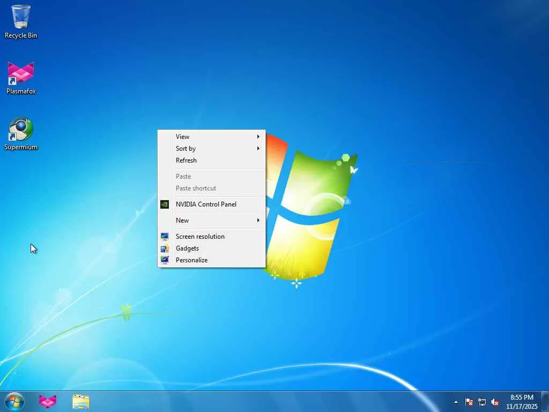
Task: Open the Windows Start orb
Action: pyautogui.click(x=14, y=401)
